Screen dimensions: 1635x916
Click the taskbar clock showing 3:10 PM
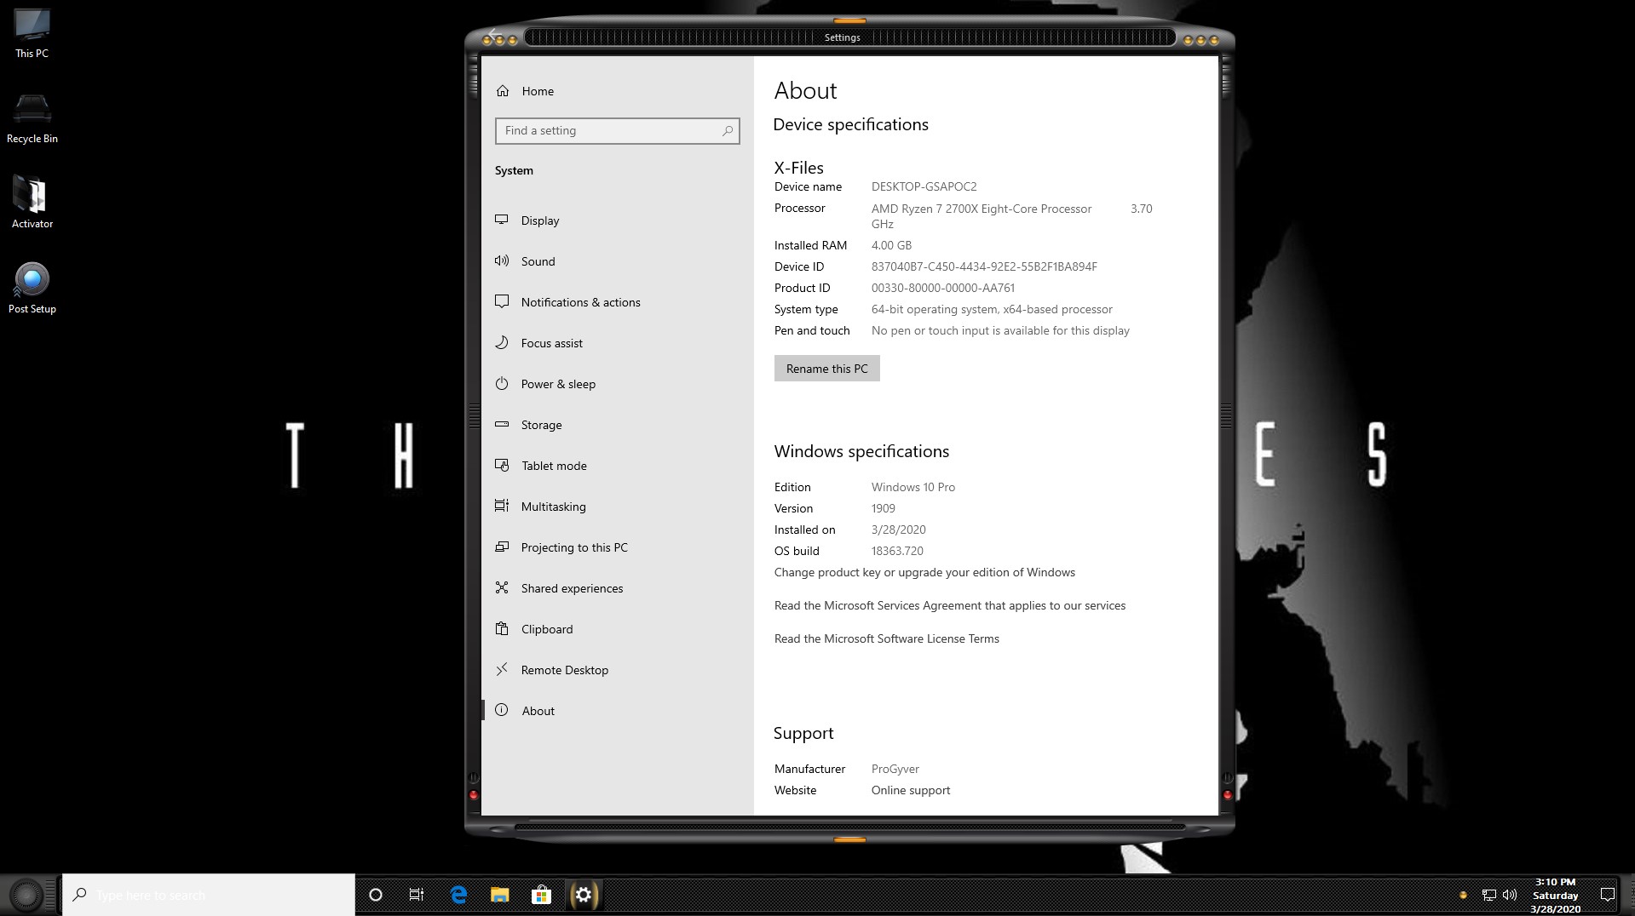click(1555, 896)
